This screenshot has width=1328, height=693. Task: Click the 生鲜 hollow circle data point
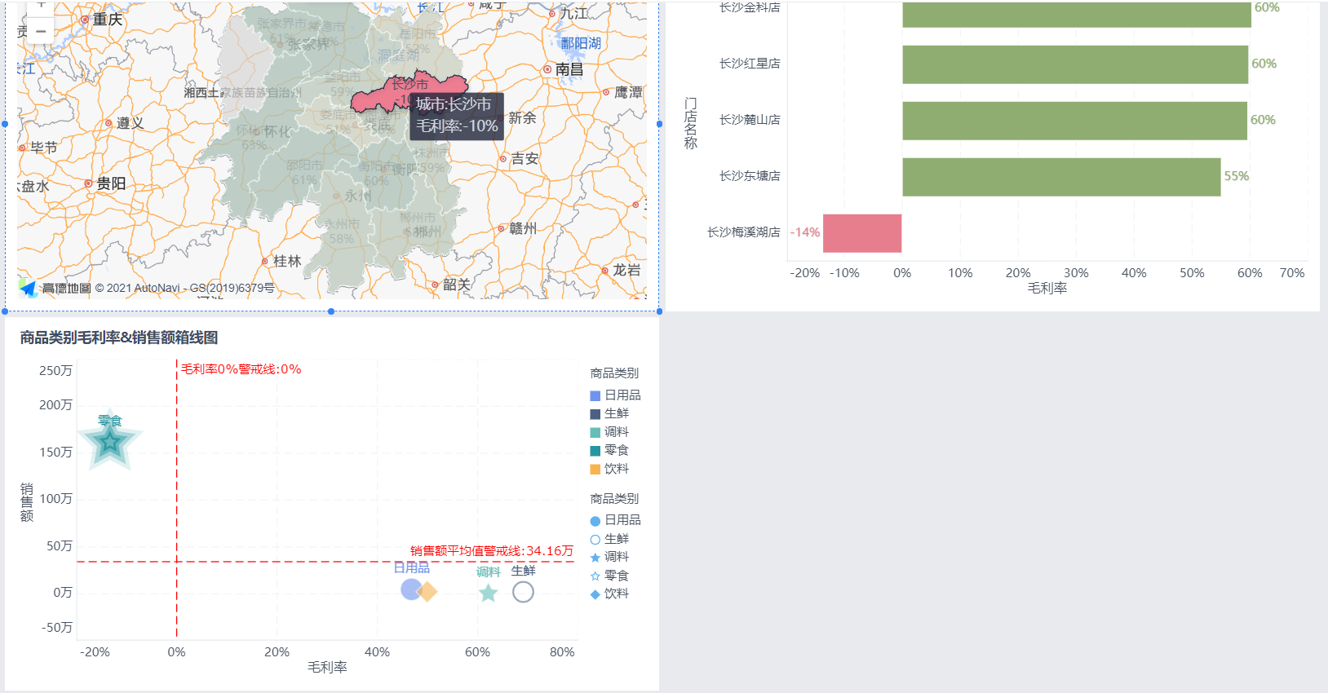point(523,592)
